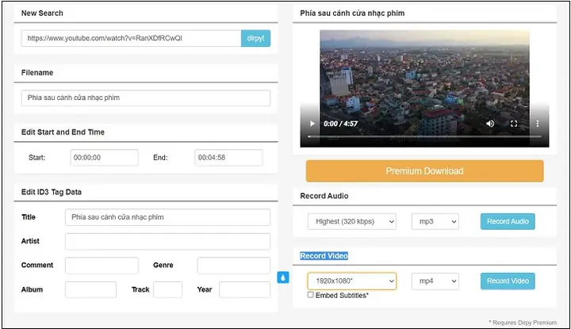Enable the Embed Subtitles checkbox
Image resolution: width=571 pixels, height=329 pixels.
311,295
